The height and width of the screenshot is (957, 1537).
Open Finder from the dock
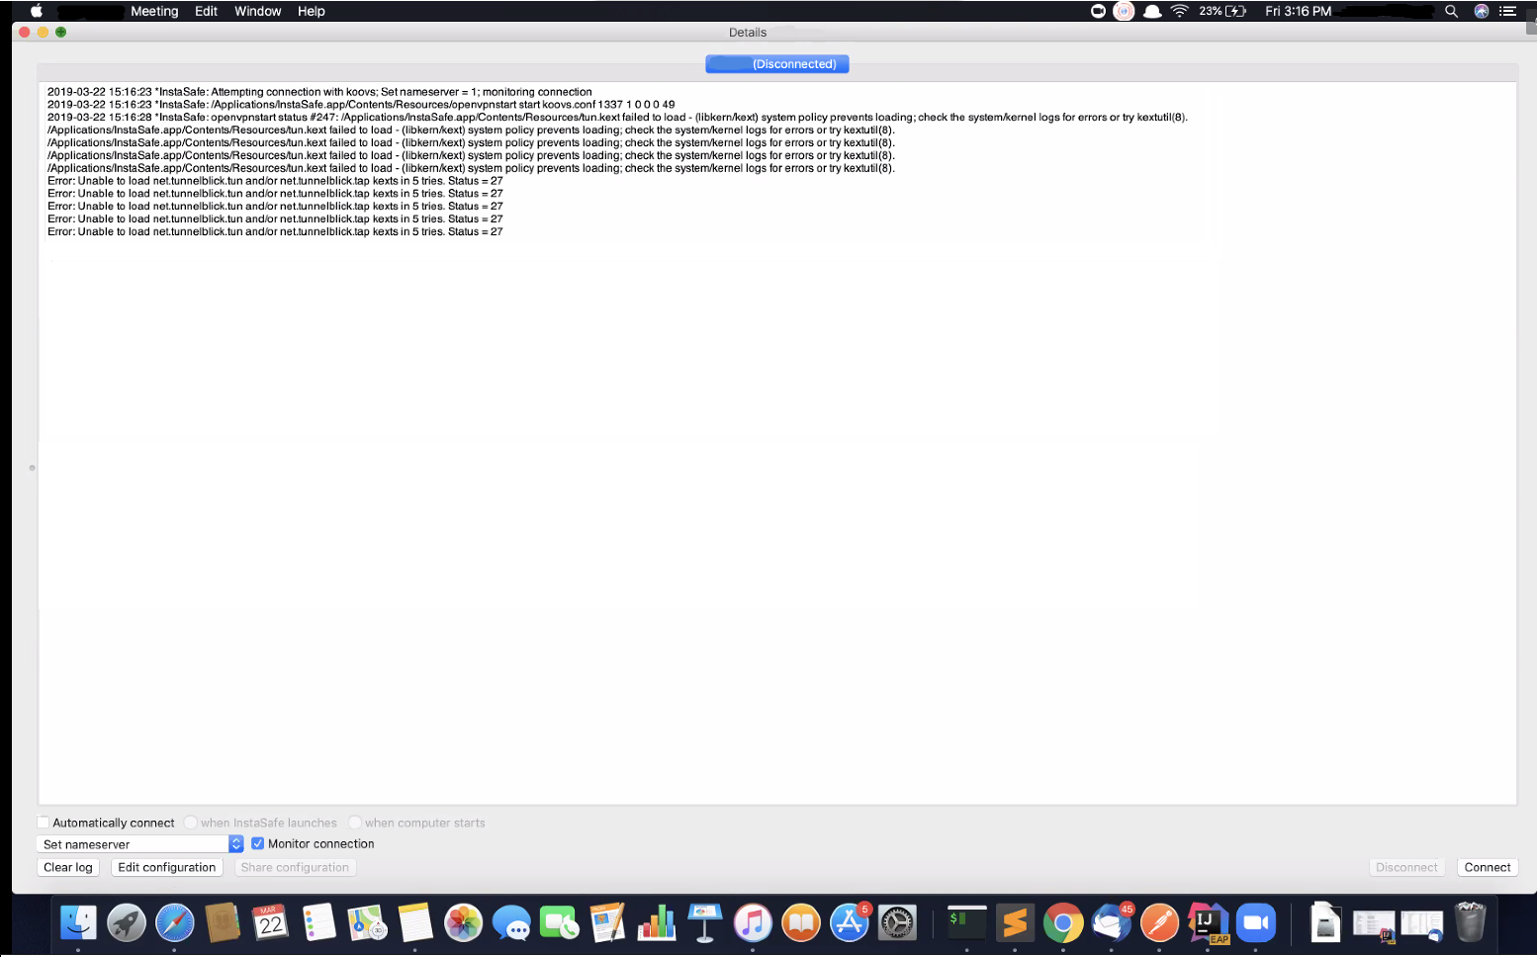pos(78,923)
